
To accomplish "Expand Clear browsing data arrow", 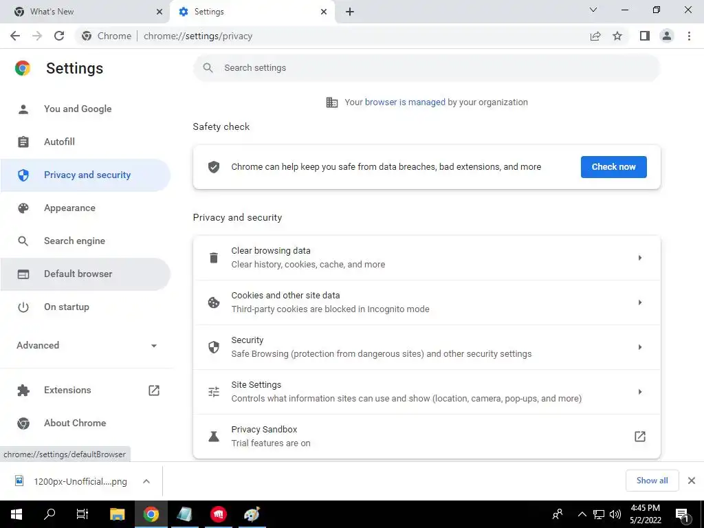I will click(640, 258).
